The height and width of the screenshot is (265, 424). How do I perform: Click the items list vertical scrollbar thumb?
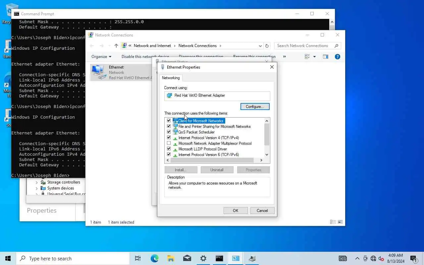(x=267, y=134)
